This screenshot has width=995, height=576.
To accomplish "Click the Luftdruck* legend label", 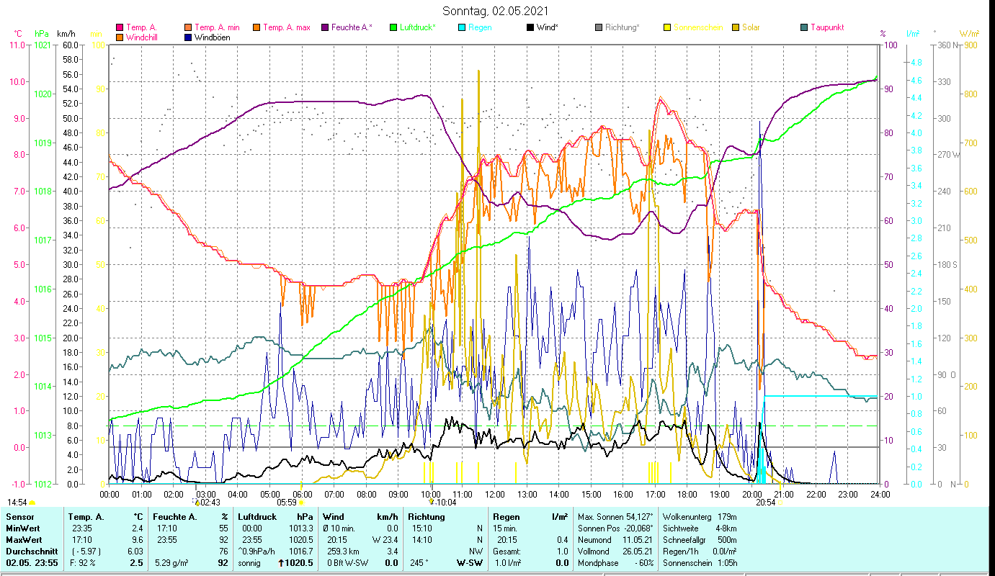I will [x=417, y=27].
